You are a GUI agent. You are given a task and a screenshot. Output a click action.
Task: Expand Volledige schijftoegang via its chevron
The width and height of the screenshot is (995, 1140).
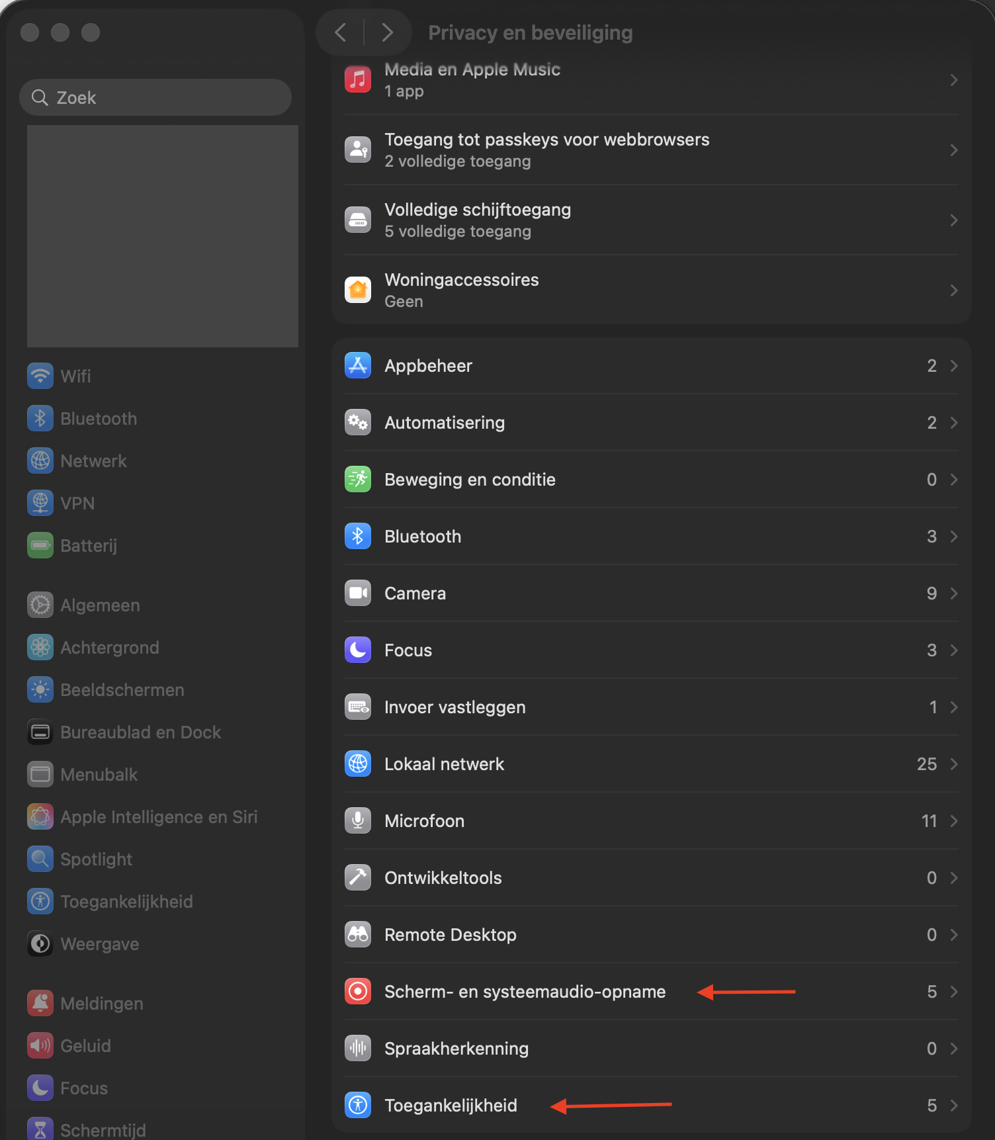click(x=953, y=220)
